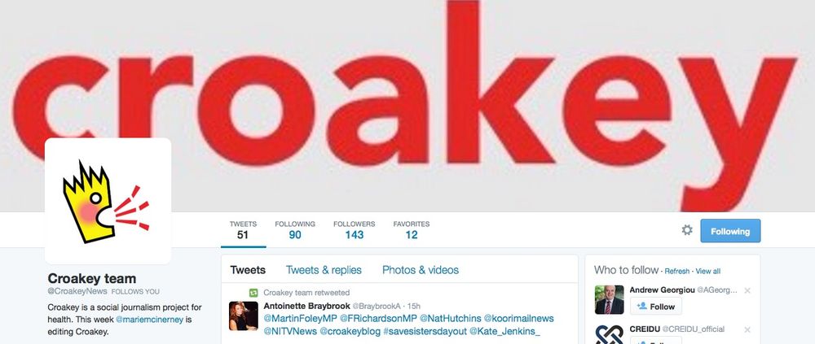Click View all follow suggestions
Viewport: 815px width, 344px height.
(708, 272)
